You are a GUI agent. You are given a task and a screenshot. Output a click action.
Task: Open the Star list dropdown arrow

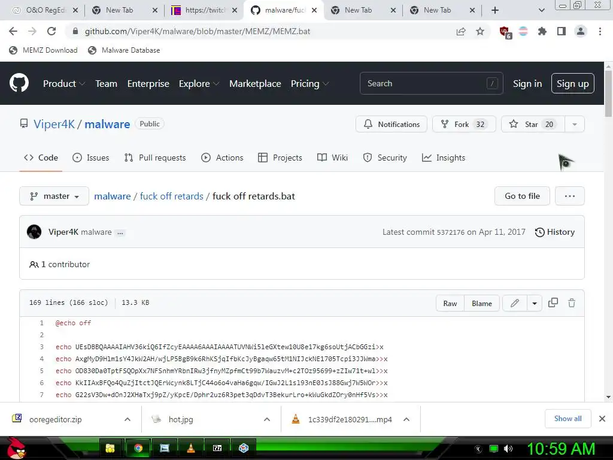[x=575, y=125]
